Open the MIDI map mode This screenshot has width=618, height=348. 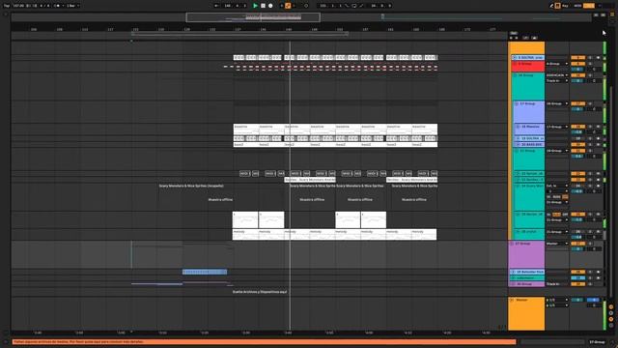[x=577, y=6]
